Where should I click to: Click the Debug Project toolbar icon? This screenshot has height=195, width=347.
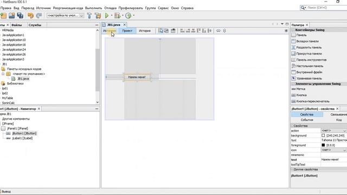pyautogui.click(x=117, y=16)
